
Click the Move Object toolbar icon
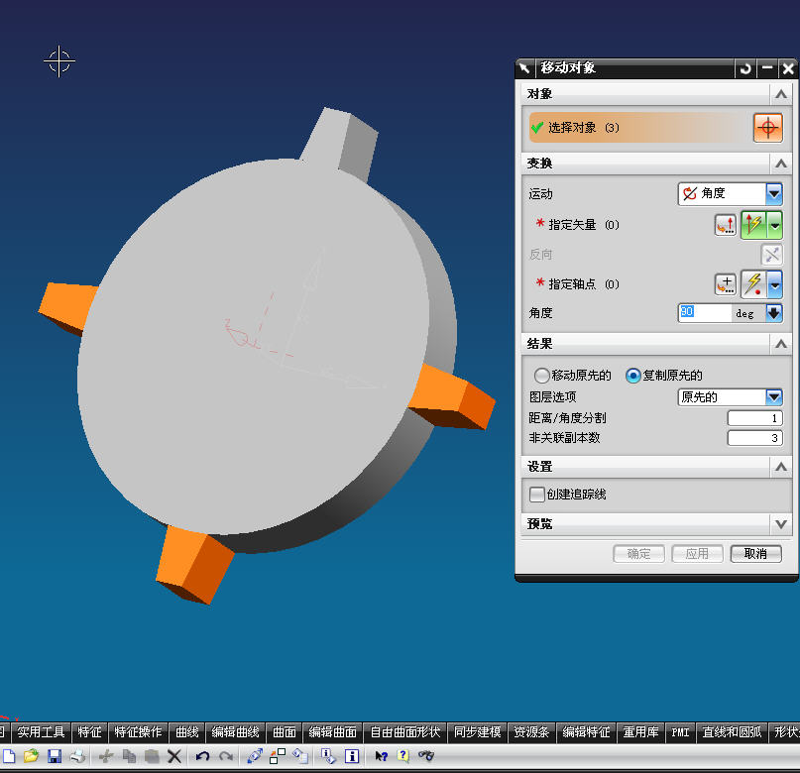pyautogui.click(x=300, y=756)
